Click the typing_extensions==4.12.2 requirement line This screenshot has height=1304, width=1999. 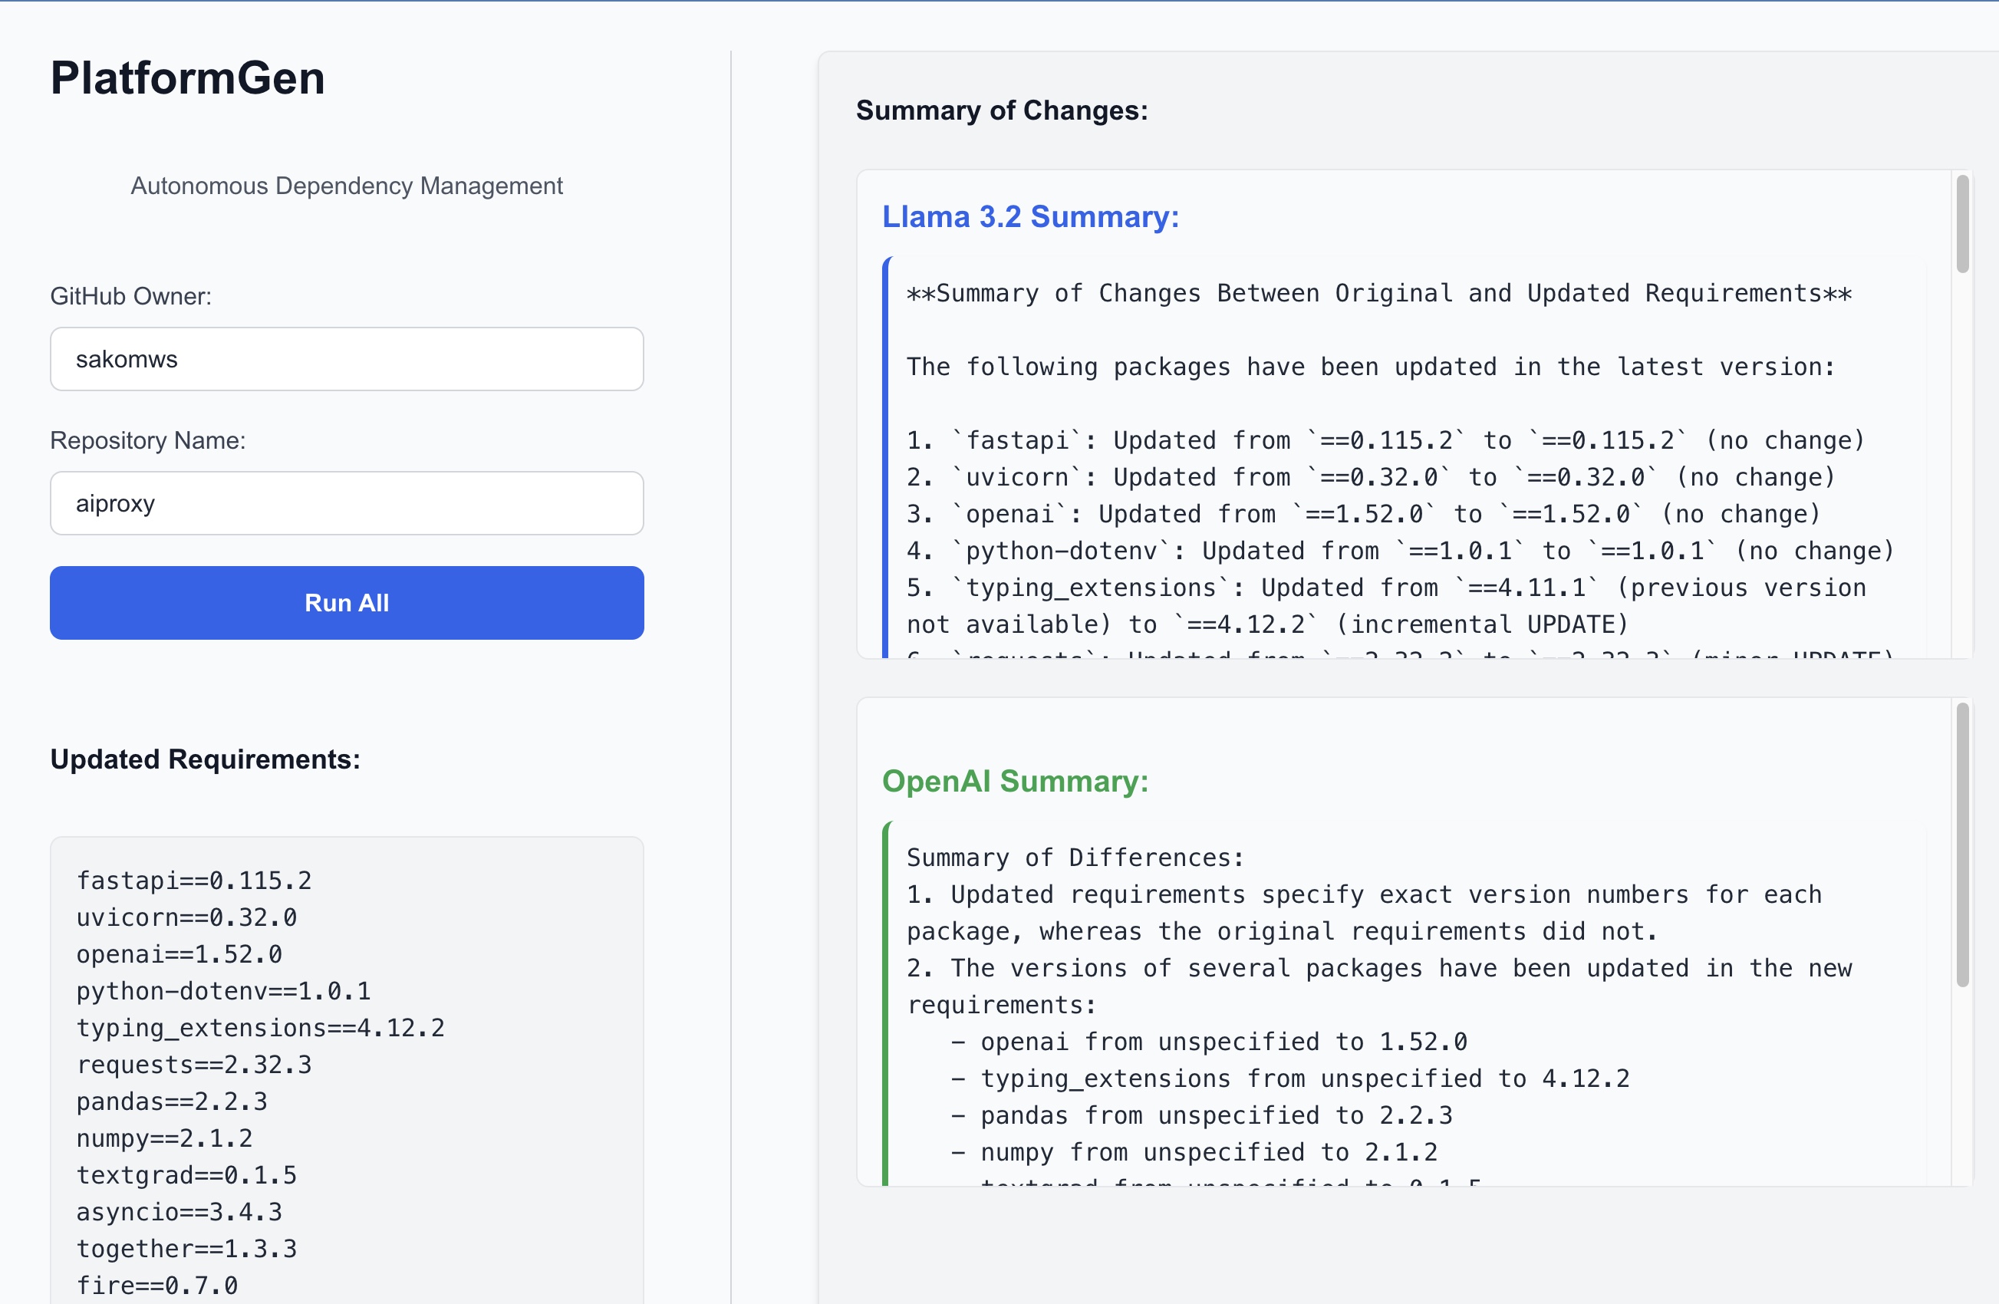pyautogui.click(x=260, y=1027)
